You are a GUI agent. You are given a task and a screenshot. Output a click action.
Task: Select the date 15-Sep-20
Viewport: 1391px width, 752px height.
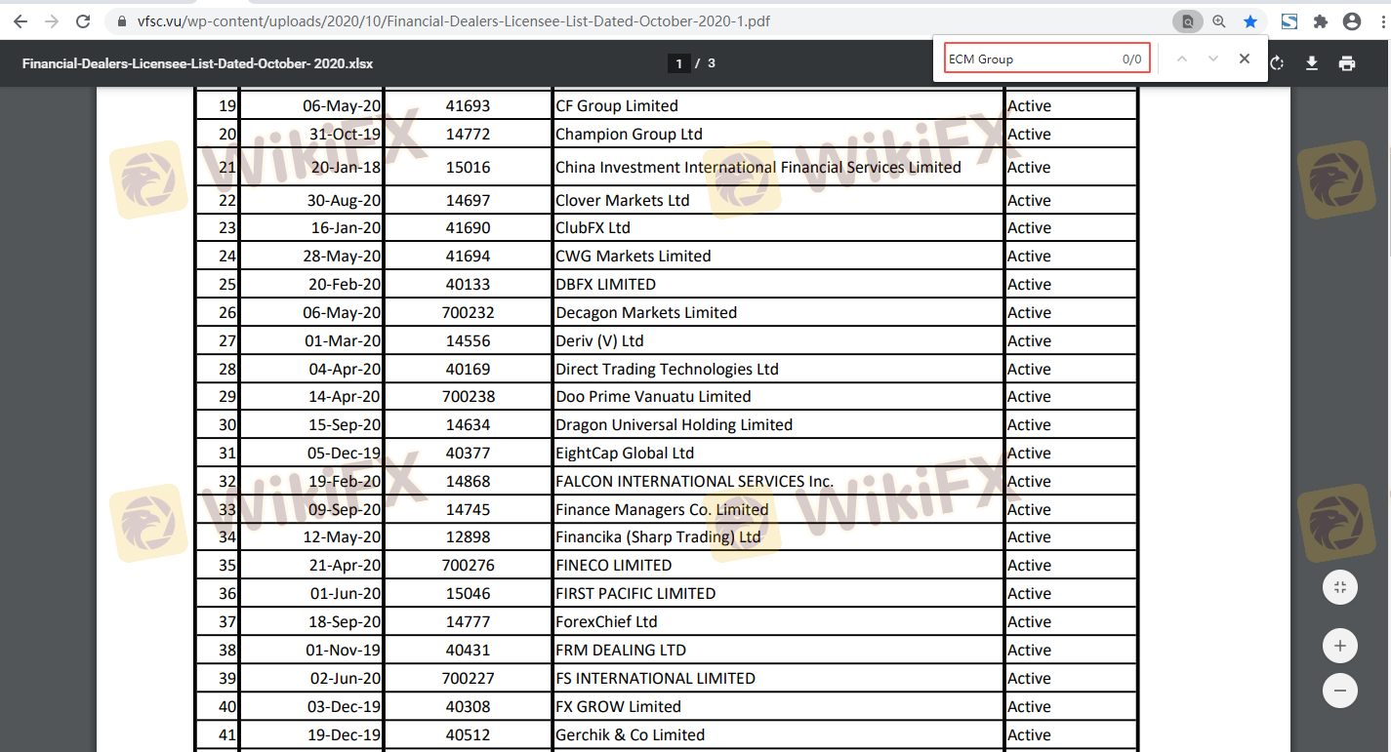[x=345, y=424]
